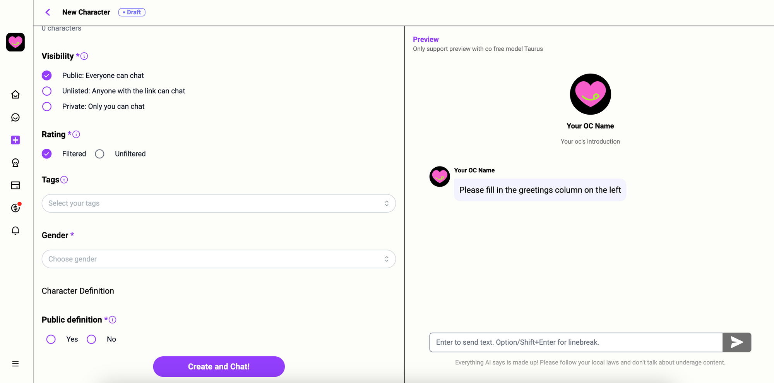Choose the Unfiltered rating option

pyautogui.click(x=99, y=154)
